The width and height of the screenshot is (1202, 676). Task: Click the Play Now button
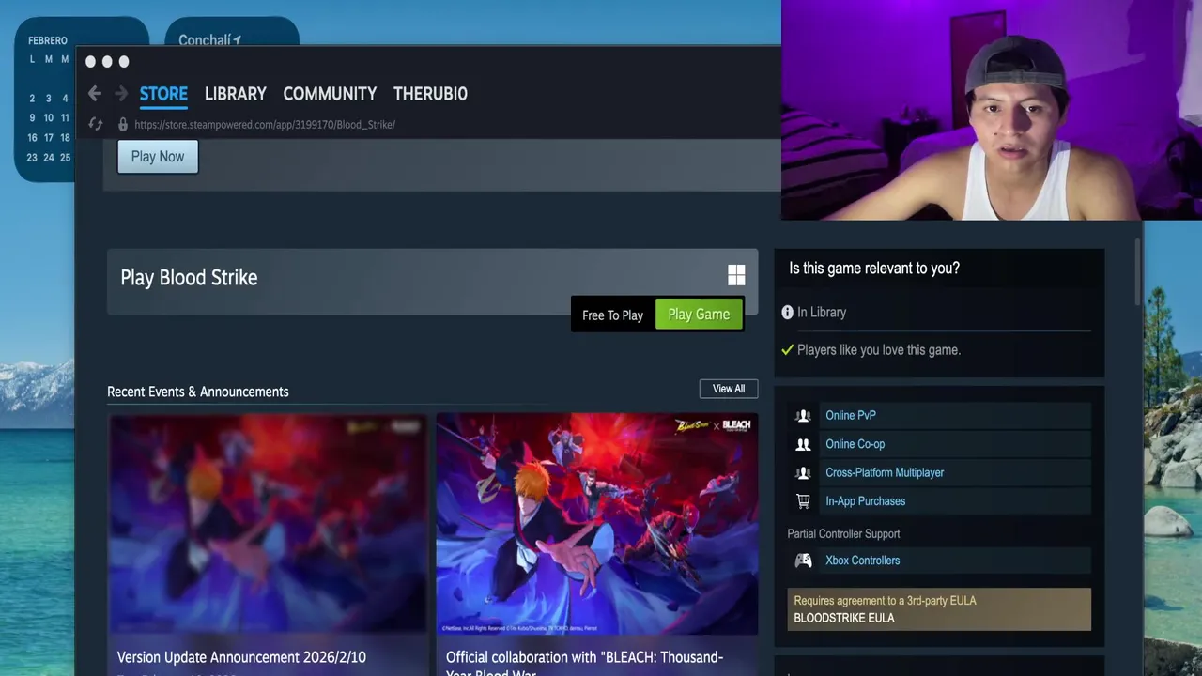pos(158,157)
